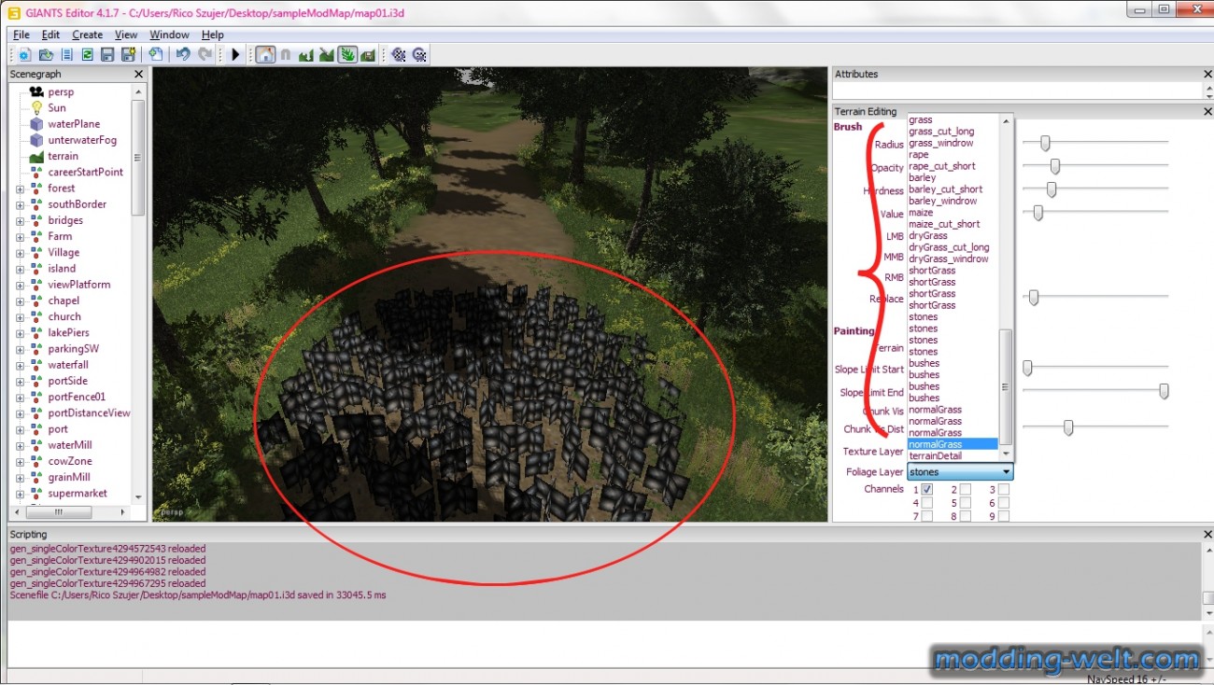This screenshot has width=1214, height=685.
Task: Click the first checkered toolbar icon
Action: coord(399,55)
